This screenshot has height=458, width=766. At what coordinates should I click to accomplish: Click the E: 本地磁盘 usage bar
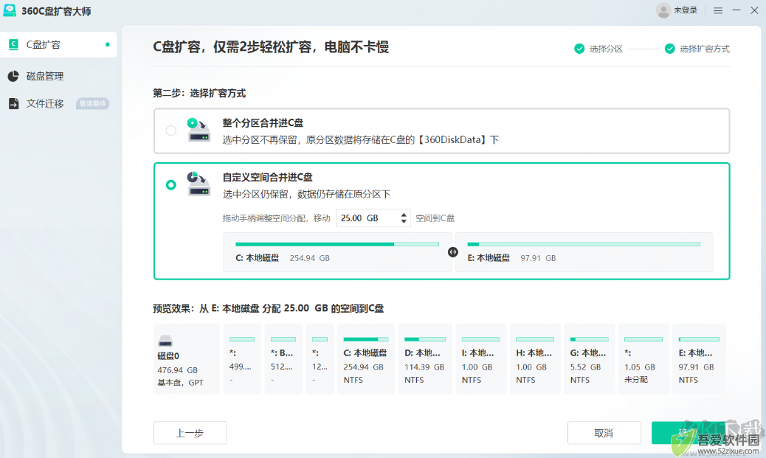click(584, 244)
